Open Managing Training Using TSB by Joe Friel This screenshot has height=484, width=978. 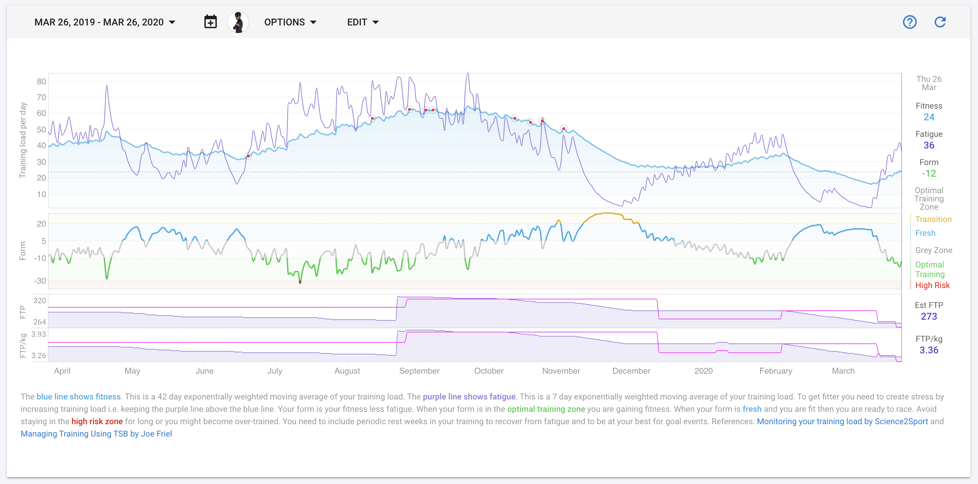coord(96,433)
